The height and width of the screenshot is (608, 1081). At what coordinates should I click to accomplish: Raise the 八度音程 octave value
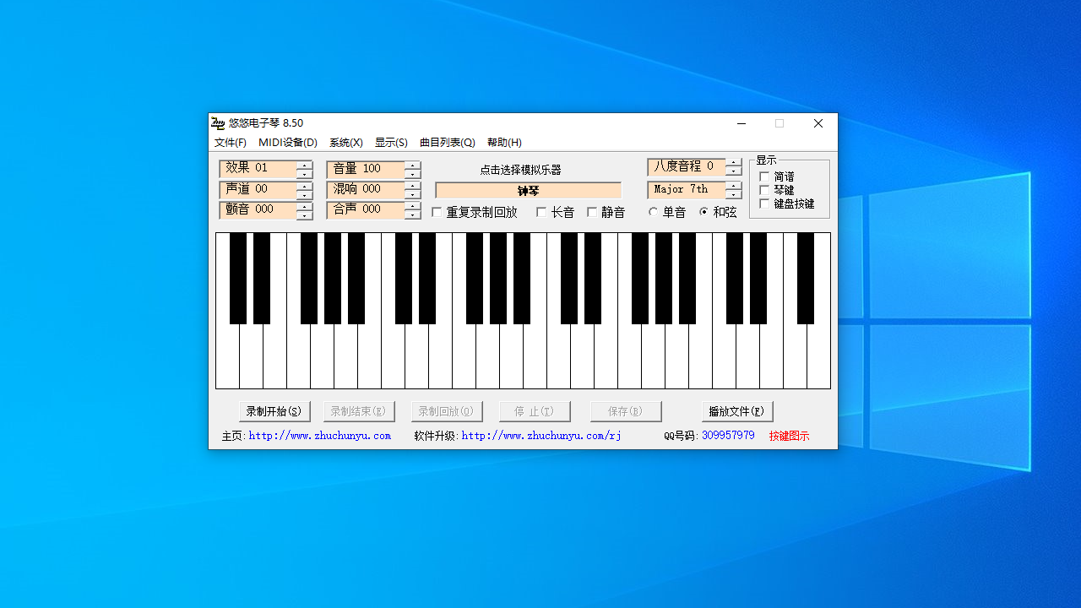[x=732, y=163]
